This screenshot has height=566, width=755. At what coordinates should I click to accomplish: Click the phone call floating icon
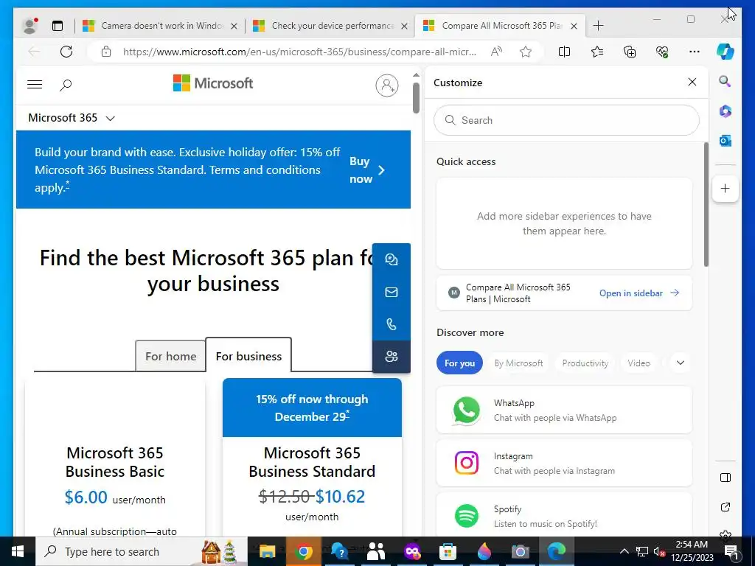pyautogui.click(x=392, y=324)
